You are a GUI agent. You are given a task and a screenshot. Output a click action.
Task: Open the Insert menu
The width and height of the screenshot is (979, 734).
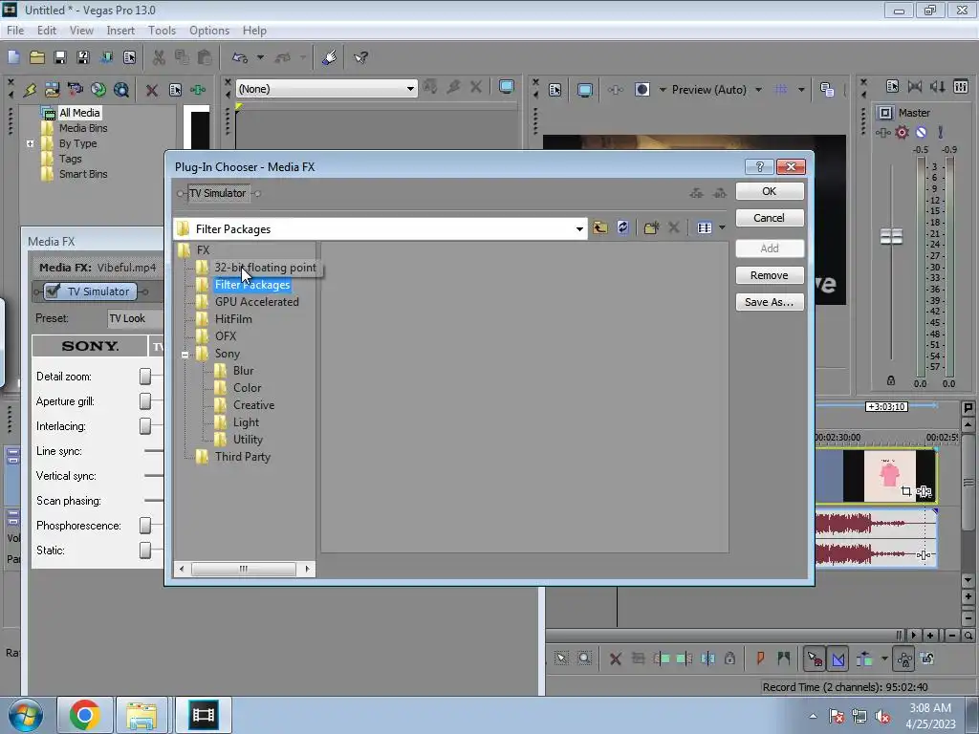[120, 31]
